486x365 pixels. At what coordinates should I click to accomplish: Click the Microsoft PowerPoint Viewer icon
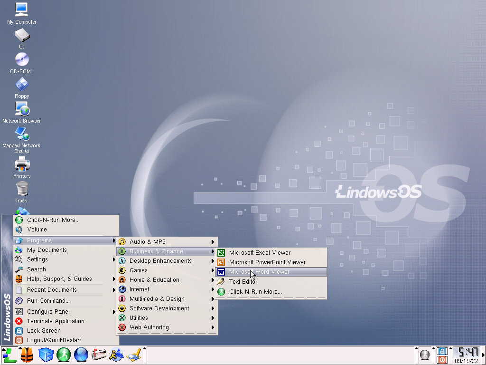[x=221, y=262]
